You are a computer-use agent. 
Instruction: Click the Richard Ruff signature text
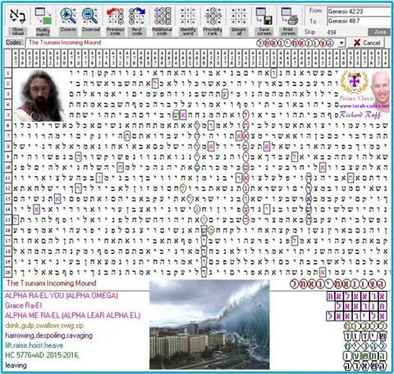(360, 114)
